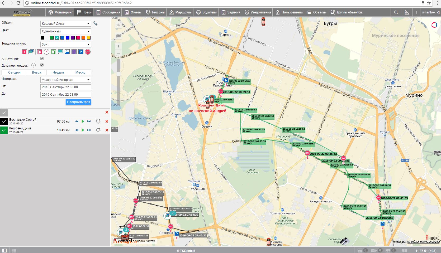Toggle the photo marker icon
This screenshot has width=441, height=253.
67,52
